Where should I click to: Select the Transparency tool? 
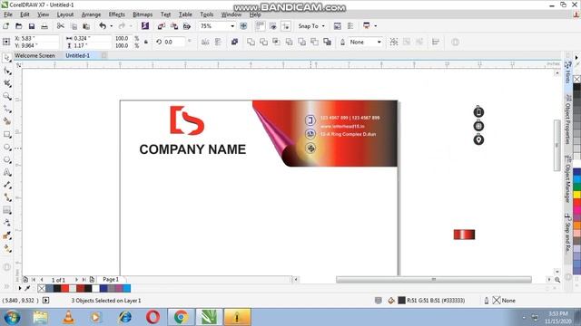point(6,223)
